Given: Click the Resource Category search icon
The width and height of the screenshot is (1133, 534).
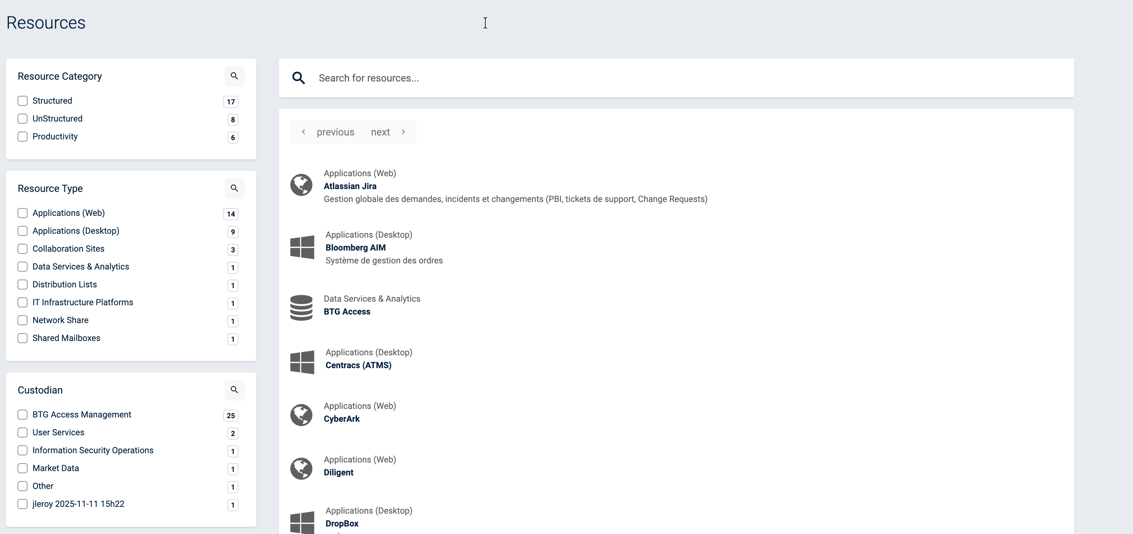Looking at the screenshot, I should click(234, 76).
